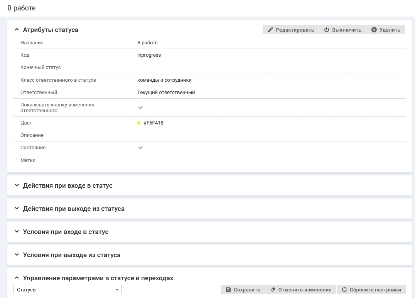
Task: Open the Статусы dropdown list
Action: click(67, 290)
